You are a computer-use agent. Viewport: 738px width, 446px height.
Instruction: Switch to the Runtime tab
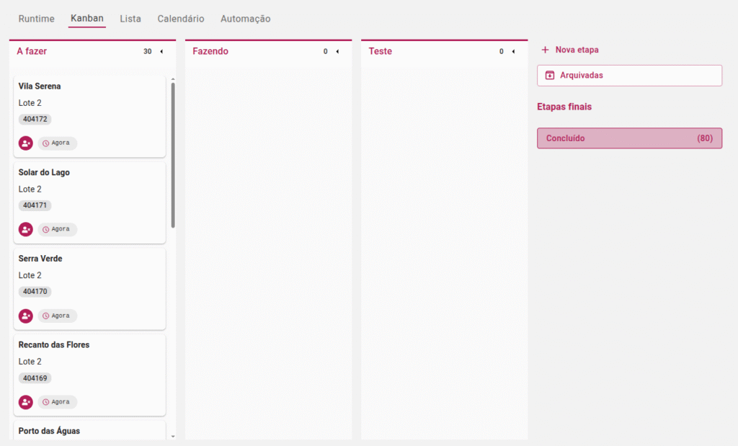36,19
